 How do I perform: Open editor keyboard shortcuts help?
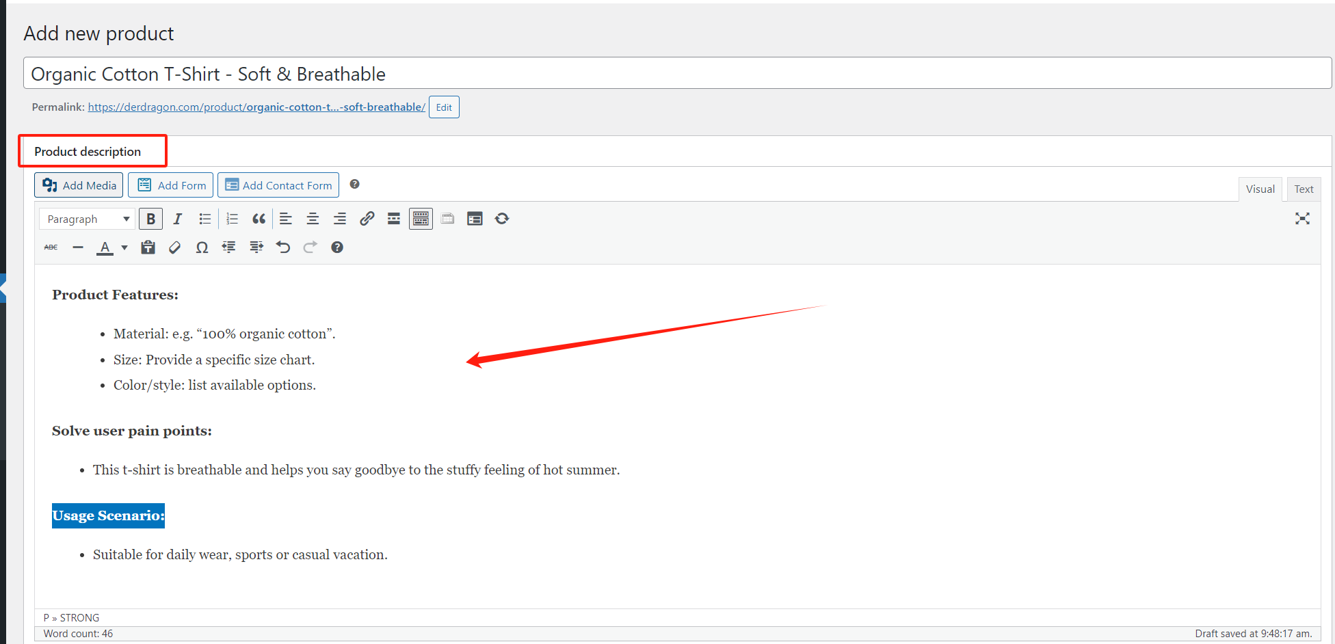click(337, 247)
